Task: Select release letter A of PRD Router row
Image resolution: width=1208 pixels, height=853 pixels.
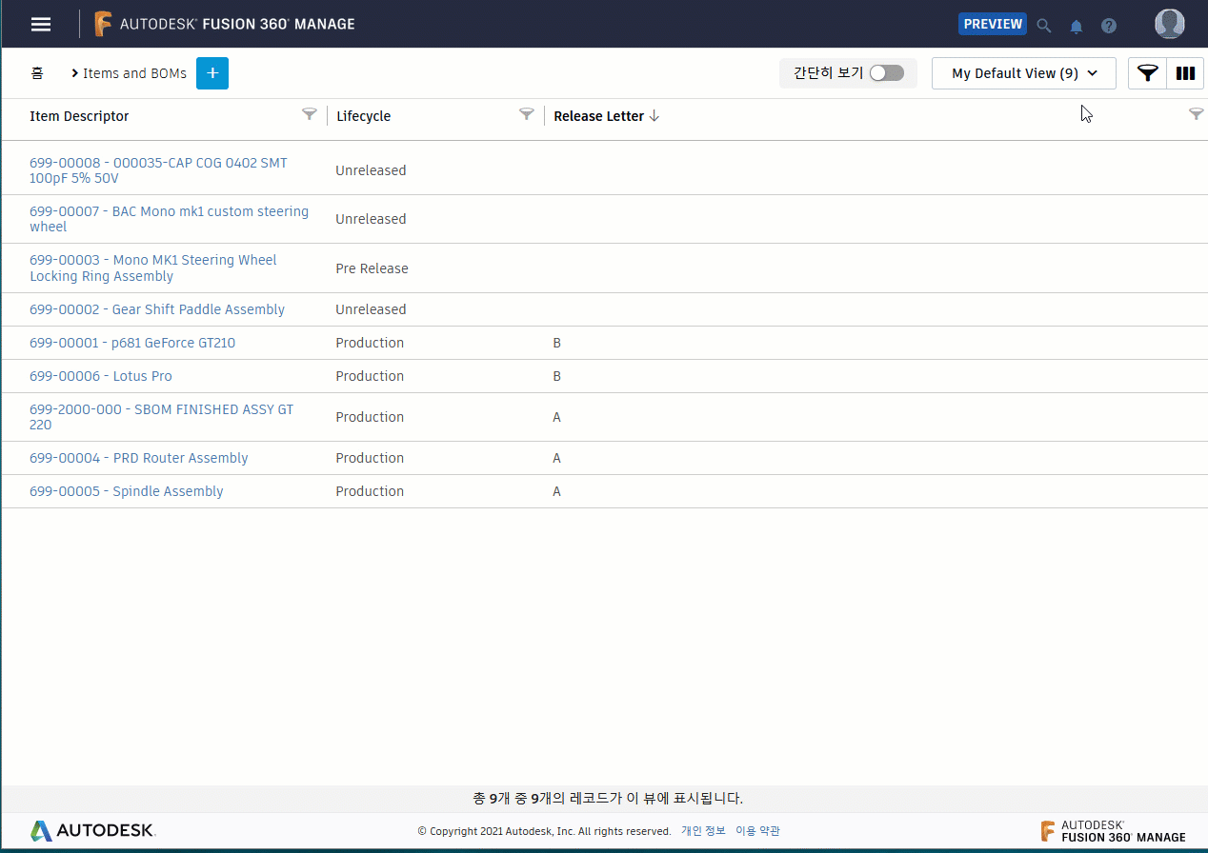Action: pos(557,458)
